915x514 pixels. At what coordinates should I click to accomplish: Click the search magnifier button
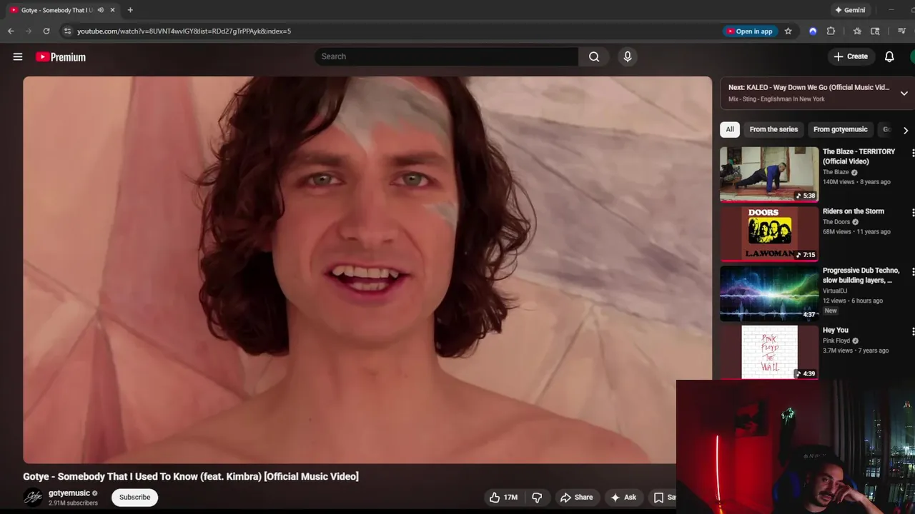pyautogui.click(x=594, y=56)
